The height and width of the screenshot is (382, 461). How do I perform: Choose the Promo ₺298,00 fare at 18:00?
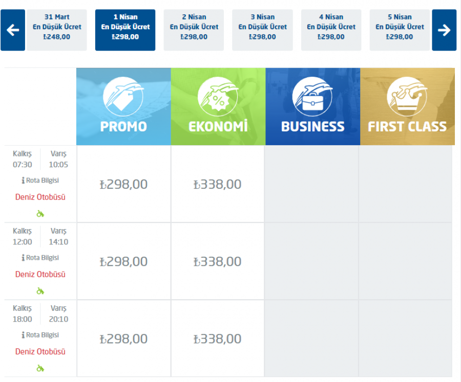pos(123,339)
